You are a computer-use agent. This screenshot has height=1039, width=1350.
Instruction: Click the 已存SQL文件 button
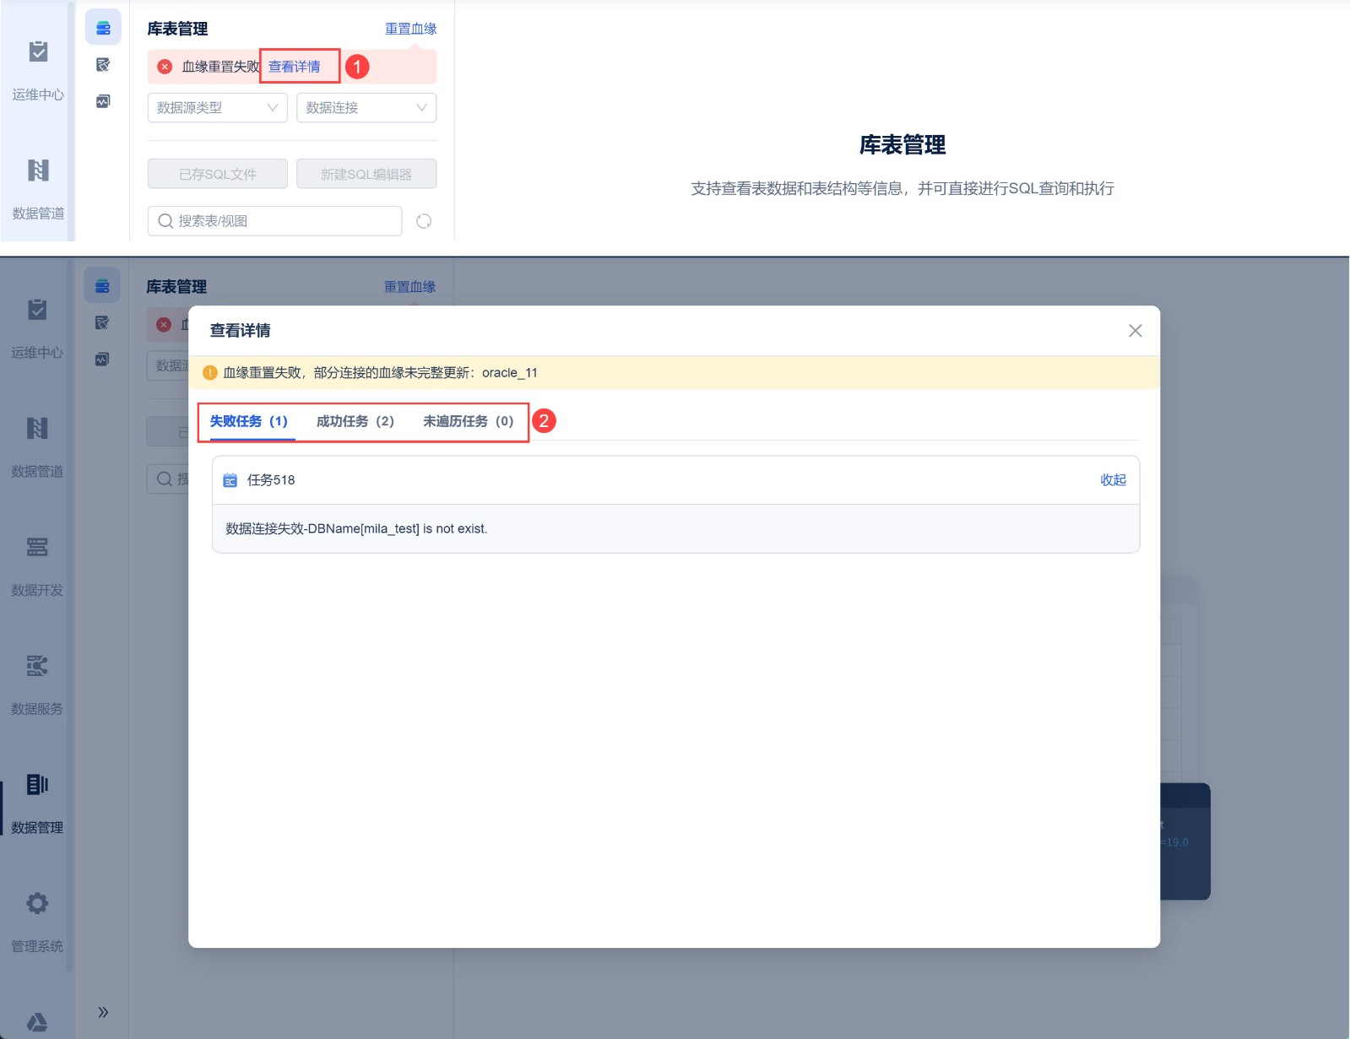tap(218, 174)
